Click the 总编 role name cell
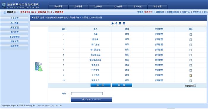The width and height of the screenshot is (208, 109). click(95, 34)
